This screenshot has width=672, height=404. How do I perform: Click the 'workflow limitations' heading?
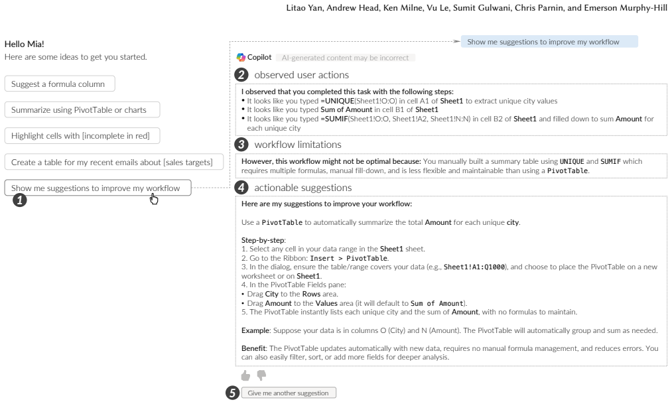point(298,145)
